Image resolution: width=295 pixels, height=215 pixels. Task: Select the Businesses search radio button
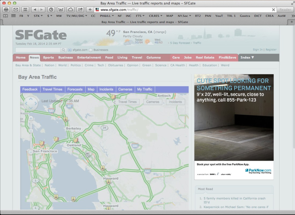coord(91,50)
